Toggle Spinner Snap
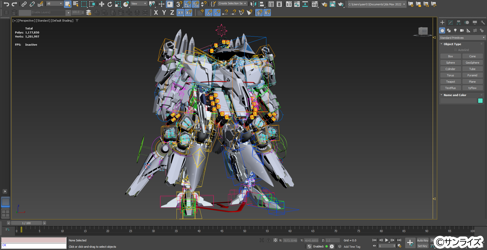 [x=204, y=4]
